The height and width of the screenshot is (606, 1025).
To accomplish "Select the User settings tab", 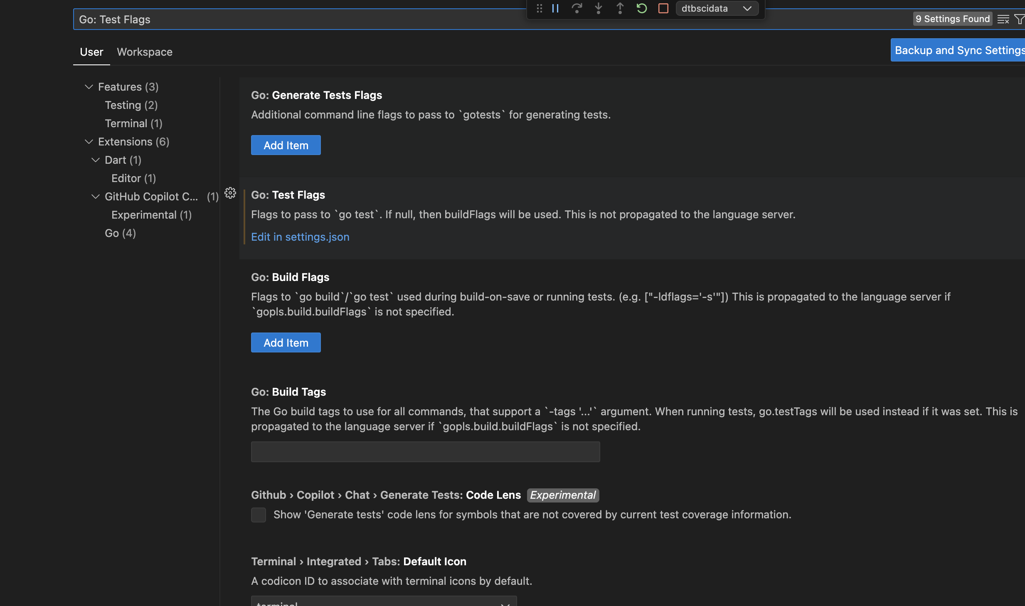I will point(91,52).
